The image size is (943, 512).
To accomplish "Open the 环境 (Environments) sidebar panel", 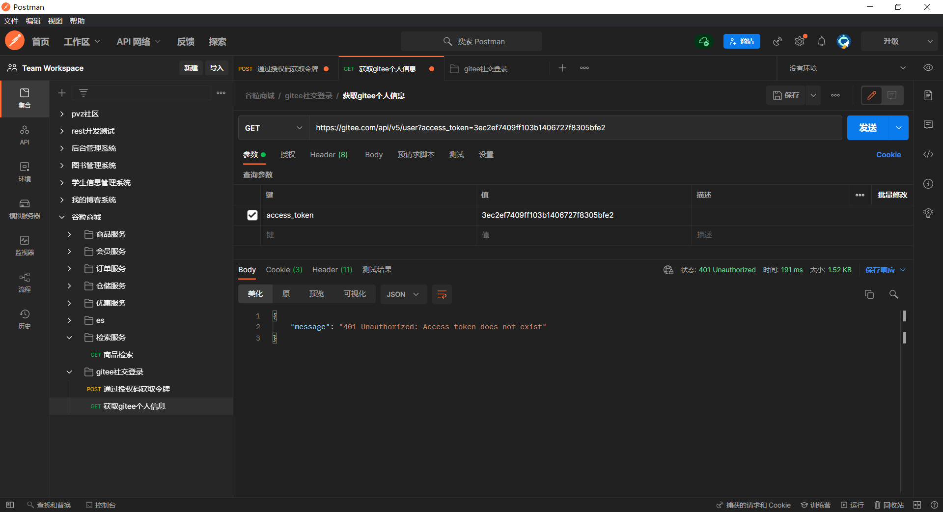I will 25,172.
